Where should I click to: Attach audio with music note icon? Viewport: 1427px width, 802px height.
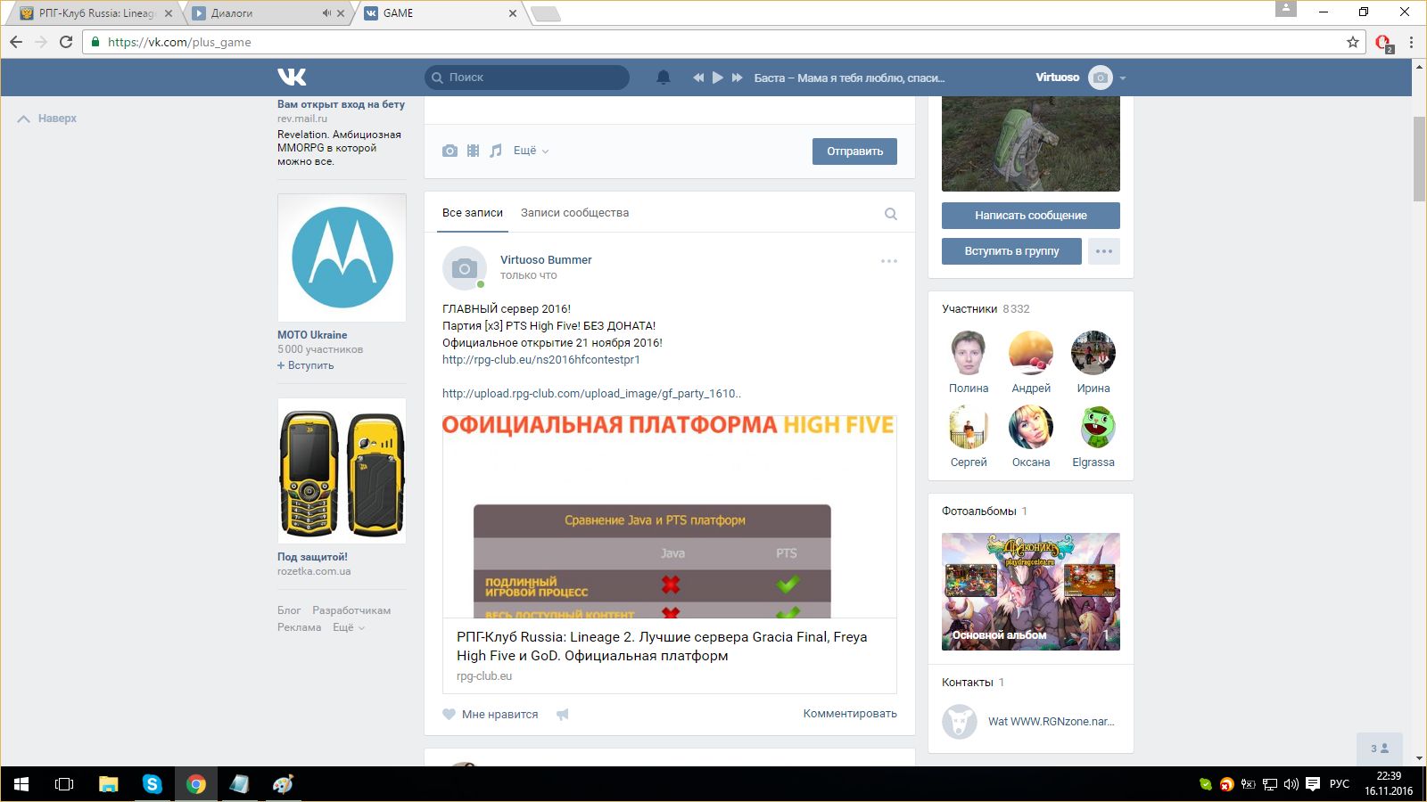[496, 151]
